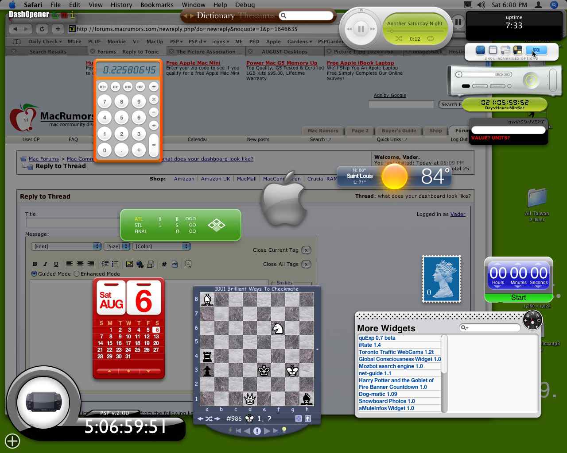The width and height of the screenshot is (567, 453).
Task: Align message text left
Action: (x=70, y=264)
